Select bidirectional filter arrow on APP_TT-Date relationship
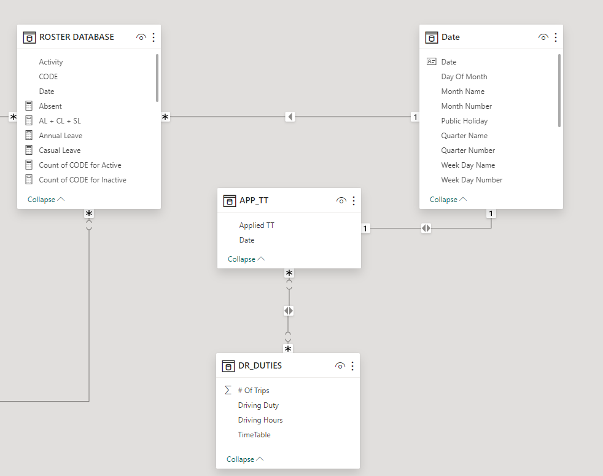The image size is (603, 476). pos(426,228)
